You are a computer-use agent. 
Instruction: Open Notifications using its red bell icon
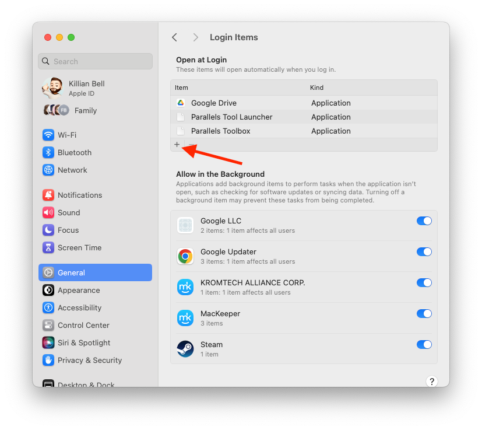(x=48, y=195)
